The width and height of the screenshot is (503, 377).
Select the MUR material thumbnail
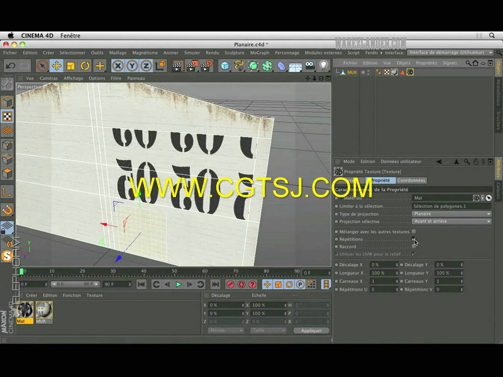tap(44, 312)
